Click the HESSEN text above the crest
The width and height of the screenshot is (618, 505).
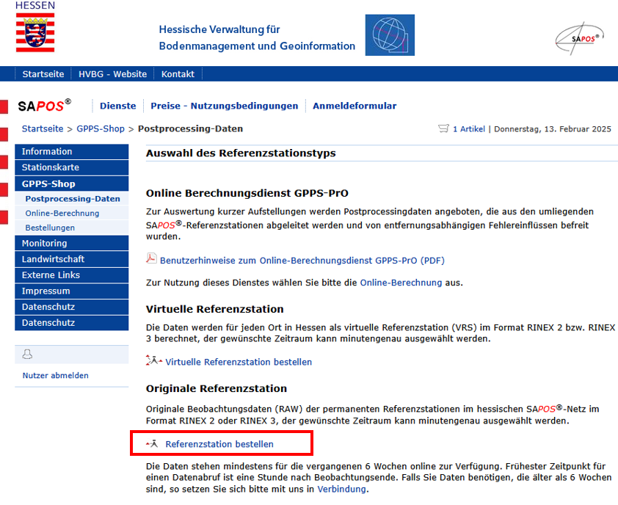pyautogui.click(x=35, y=6)
